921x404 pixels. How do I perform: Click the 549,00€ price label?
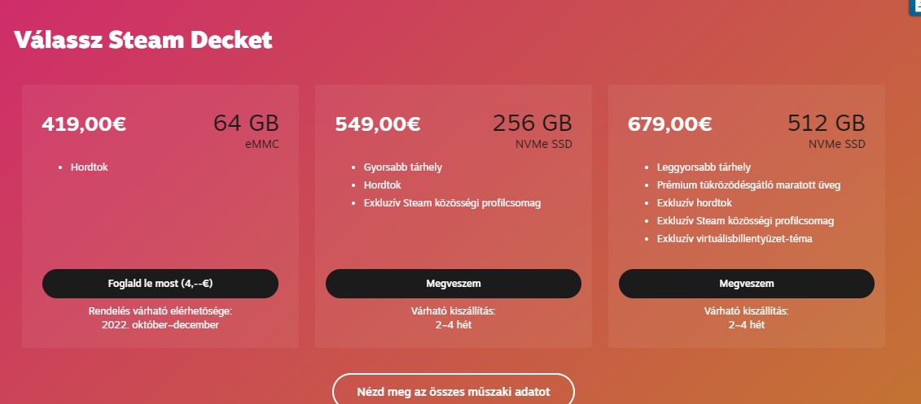(x=377, y=124)
